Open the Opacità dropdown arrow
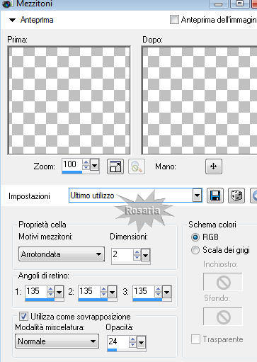This screenshot has width=257, height=362. pos(141,342)
